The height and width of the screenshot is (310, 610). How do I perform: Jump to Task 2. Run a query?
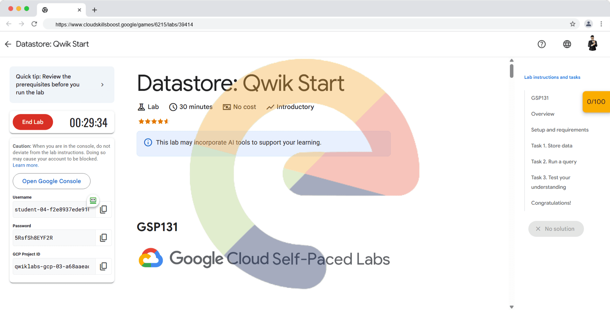[554, 162]
